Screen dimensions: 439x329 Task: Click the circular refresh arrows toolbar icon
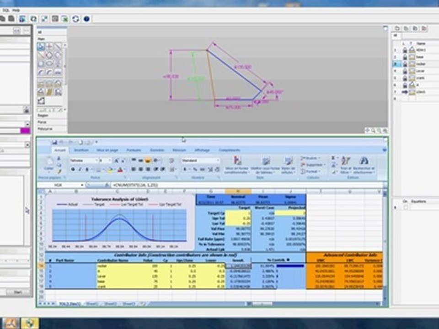coord(75,19)
